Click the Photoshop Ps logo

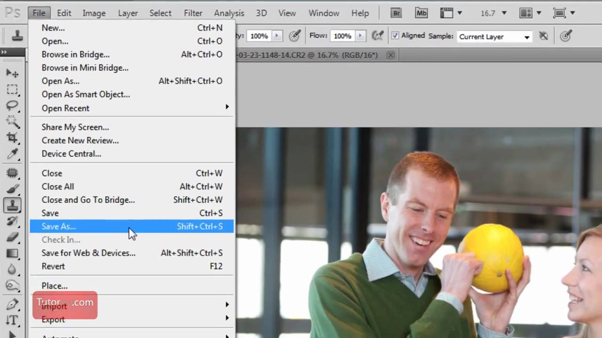(x=13, y=13)
